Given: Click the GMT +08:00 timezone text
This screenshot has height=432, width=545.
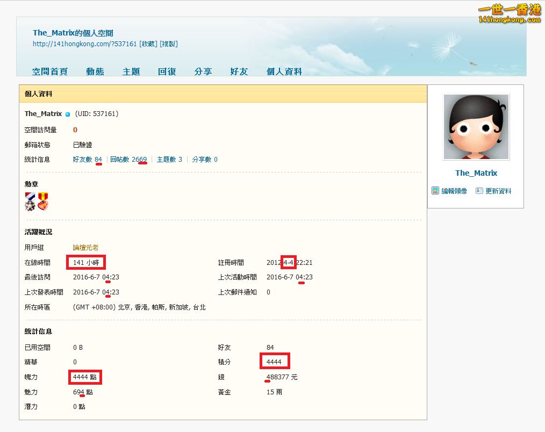Looking at the screenshot, I should point(139,307).
